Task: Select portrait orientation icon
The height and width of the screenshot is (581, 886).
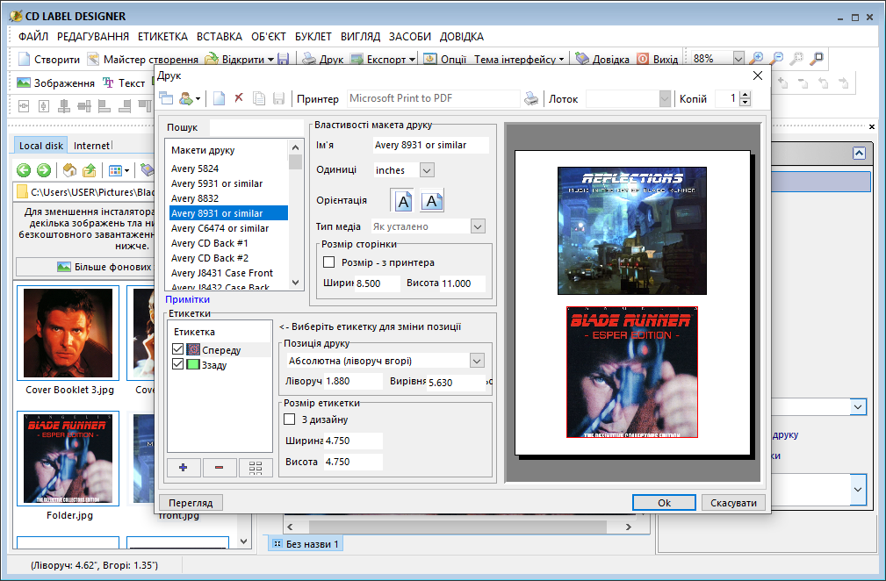Action: (401, 201)
